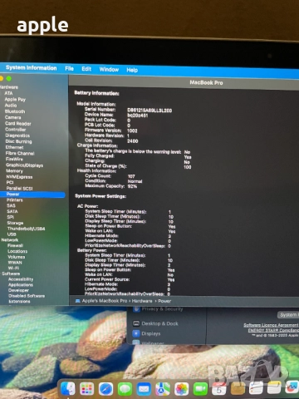The height and width of the screenshot is (399, 299).
Task: Collapse the Network section in sidebar
Action: coord(10,240)
